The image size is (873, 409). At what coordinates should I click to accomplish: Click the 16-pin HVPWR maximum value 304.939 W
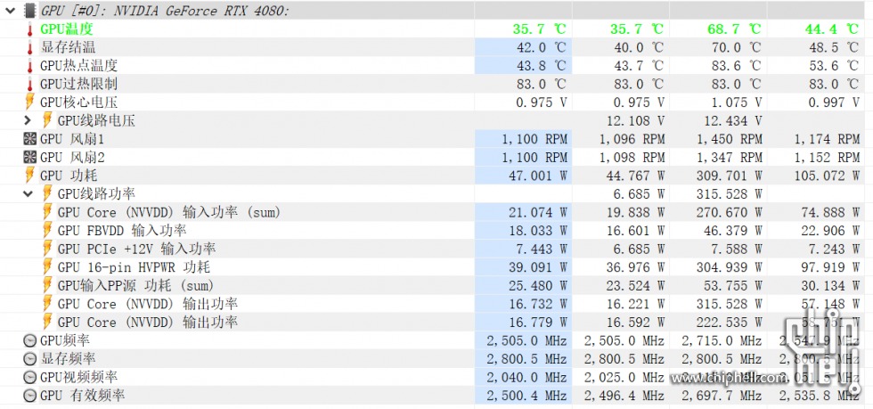click(x=729, y=267)
